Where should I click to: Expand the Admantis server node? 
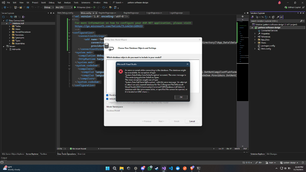[x=7, y=49]
